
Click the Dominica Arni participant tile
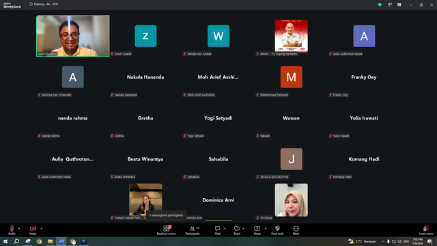(218, 200)
